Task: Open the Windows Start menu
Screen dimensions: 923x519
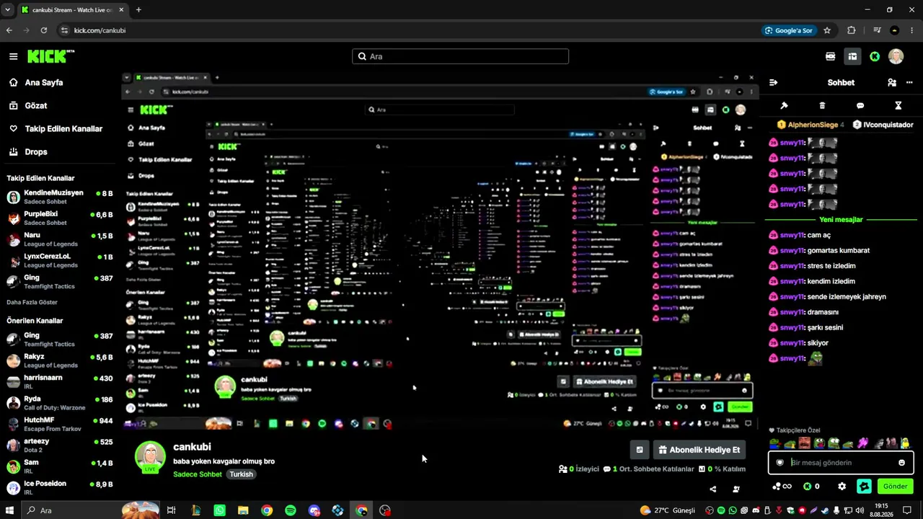Action: coord(9,510)
